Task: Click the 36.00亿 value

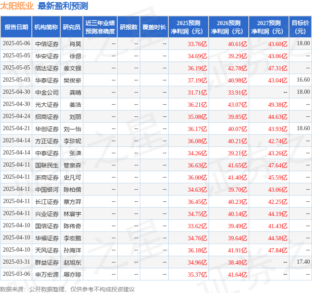Action: (197, 177)
